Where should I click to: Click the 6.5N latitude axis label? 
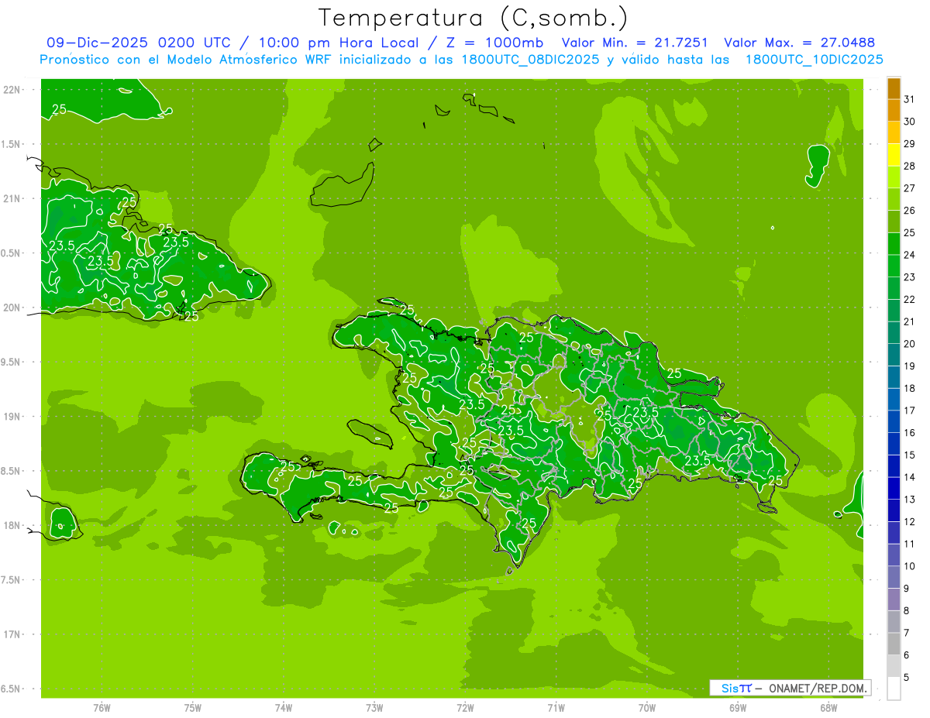click(12, 689)
